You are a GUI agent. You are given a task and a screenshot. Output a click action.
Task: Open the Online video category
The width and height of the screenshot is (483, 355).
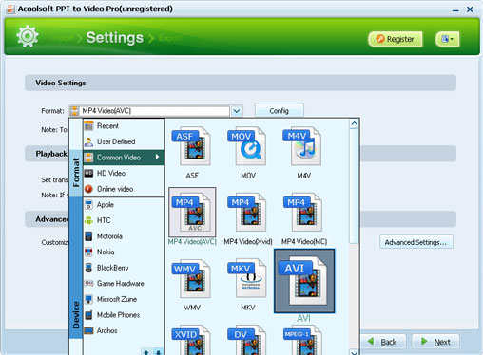point(124,189)
